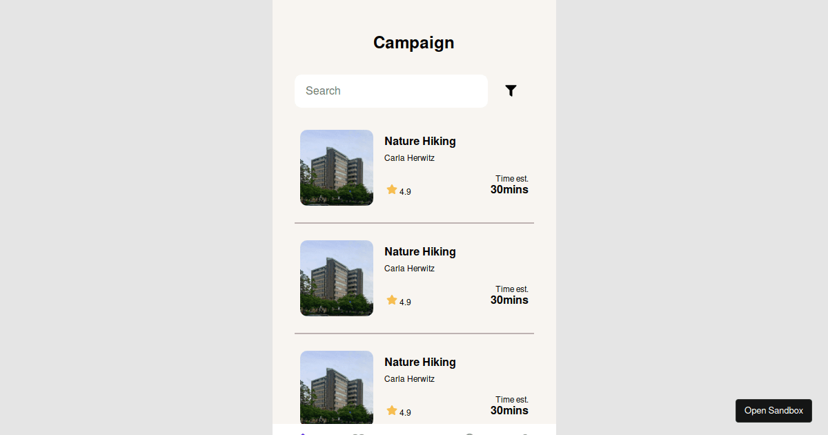Focus the Search input field

(x=391, y=91)
